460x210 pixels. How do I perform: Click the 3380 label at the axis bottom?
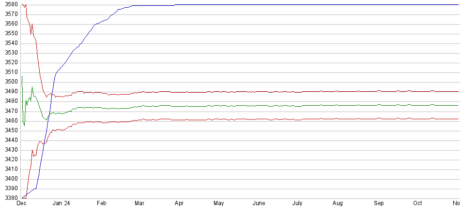pyautogui.click(x=9, y=198)
